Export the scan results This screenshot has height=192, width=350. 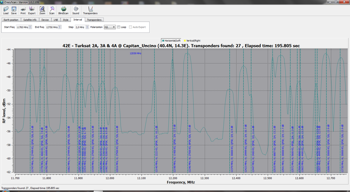coord(32,10)
